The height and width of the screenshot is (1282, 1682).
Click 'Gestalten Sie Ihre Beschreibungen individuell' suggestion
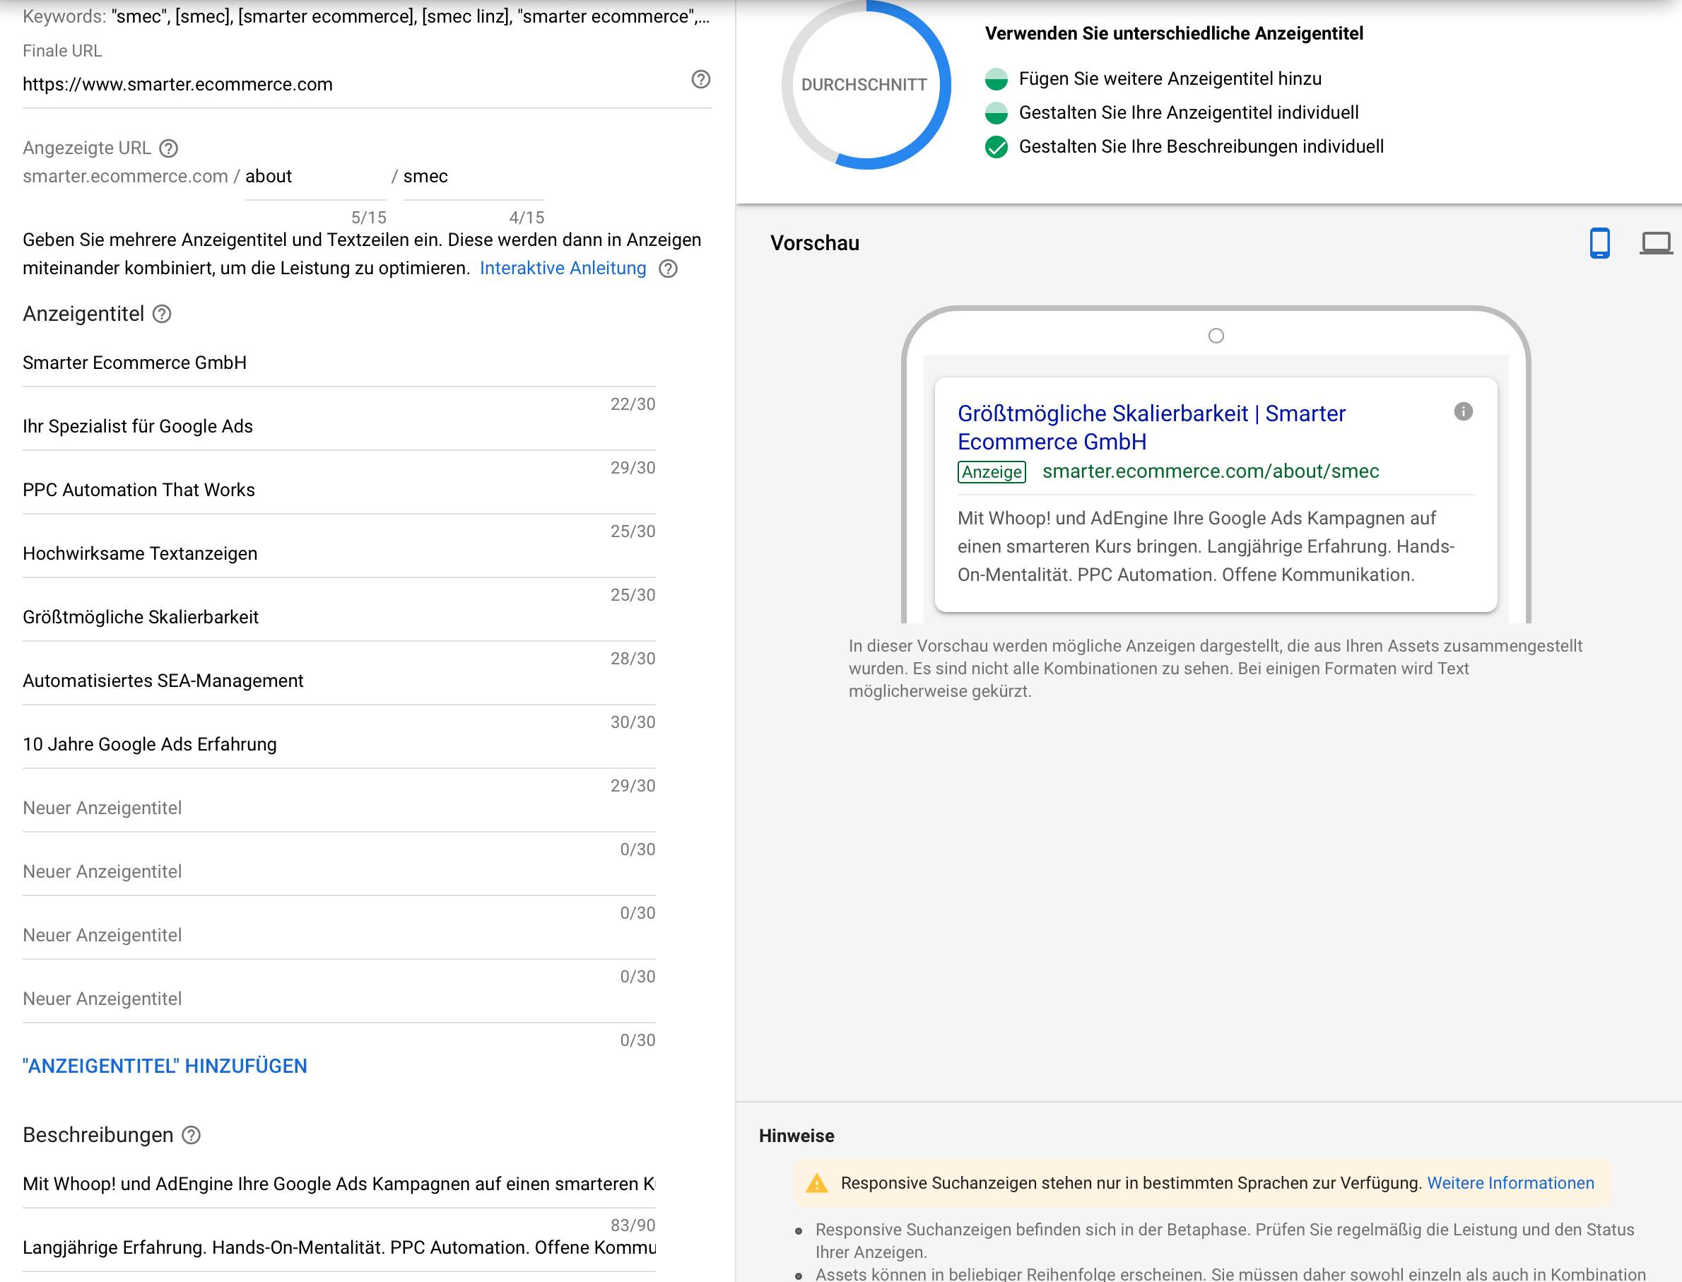click(1201, 146)
